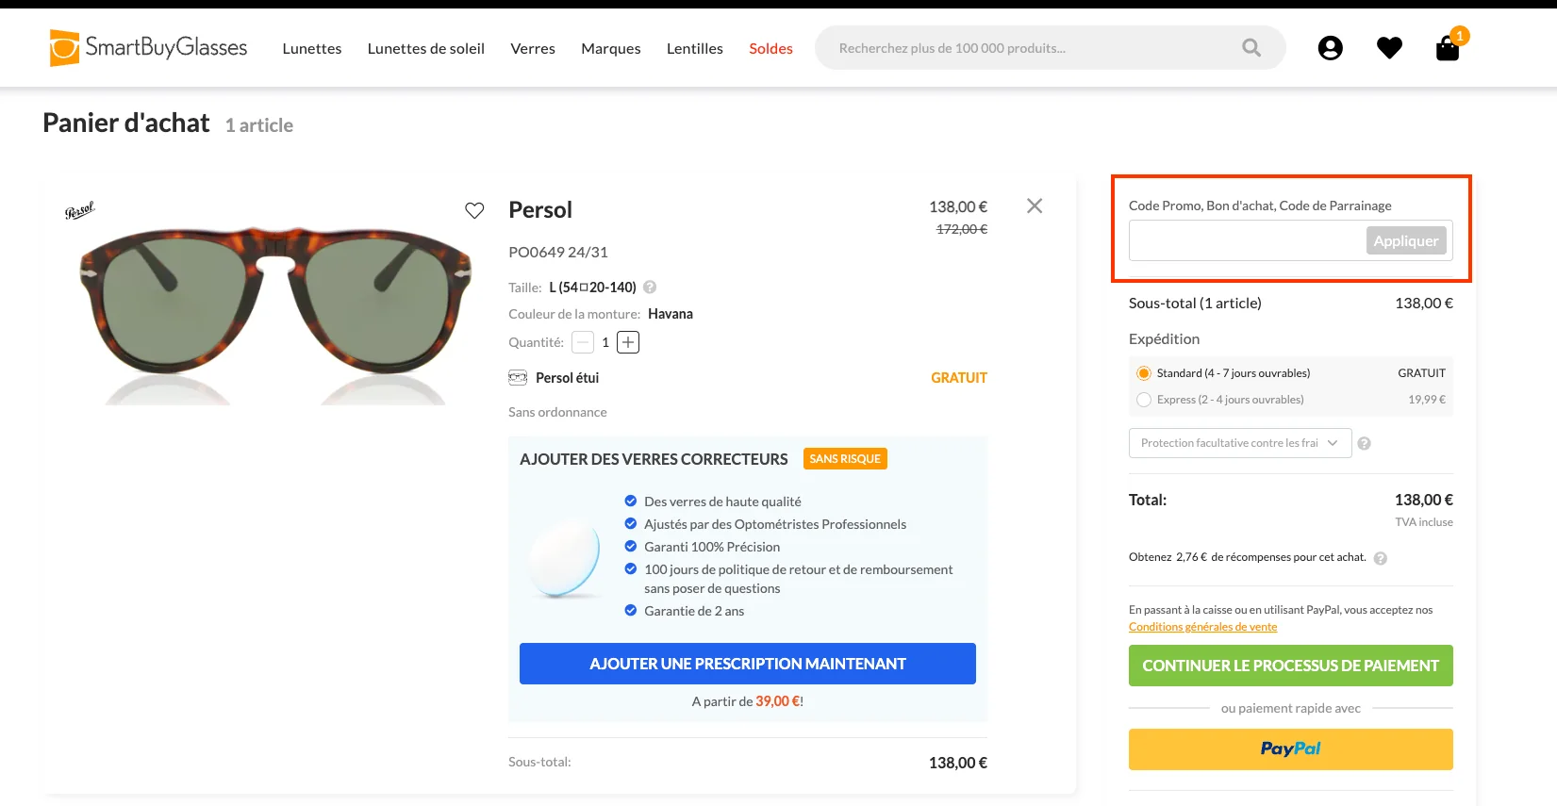Select Standard shipping option
1557x806 pixels.
(1144, 373)
